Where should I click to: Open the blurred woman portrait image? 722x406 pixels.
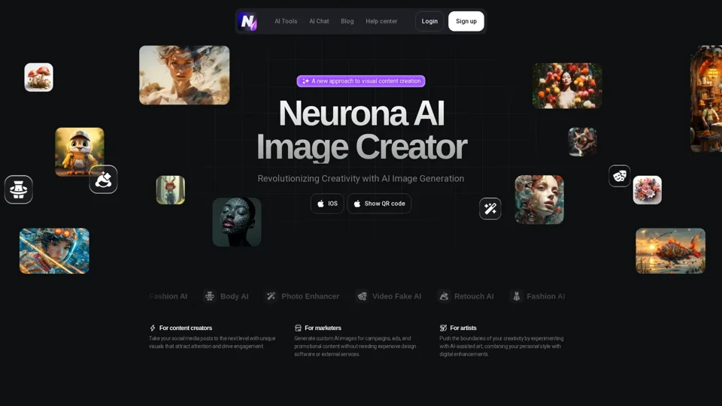click(x=184, y=75)
